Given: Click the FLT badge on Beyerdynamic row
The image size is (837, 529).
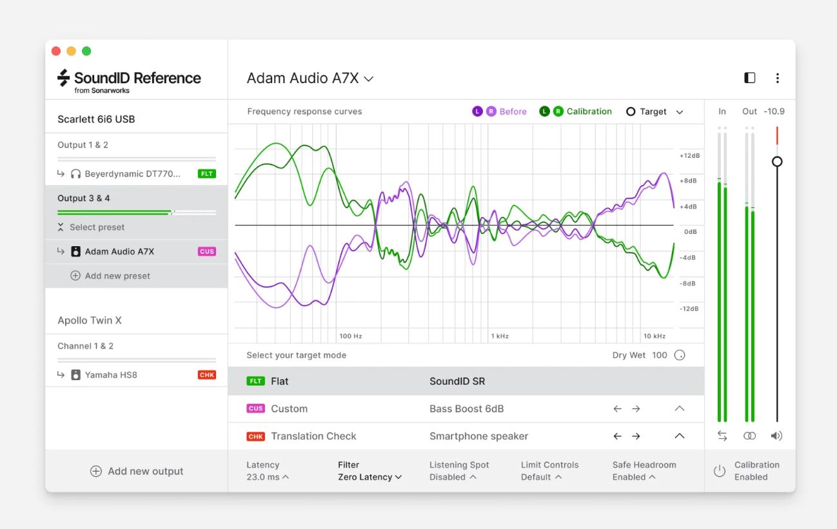Looking at the screenshot, I should [x=207, y=174].
